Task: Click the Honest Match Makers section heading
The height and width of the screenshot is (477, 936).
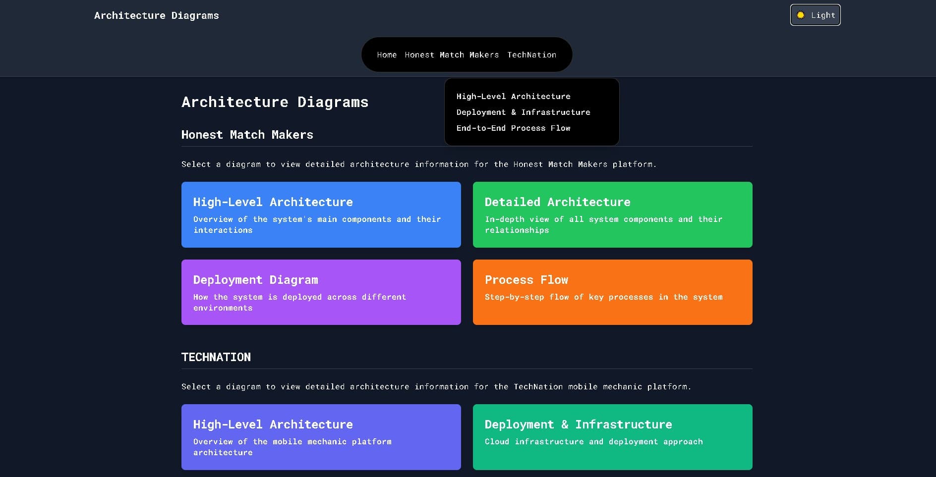Action: pyautogui.click(x=247, y=135)
